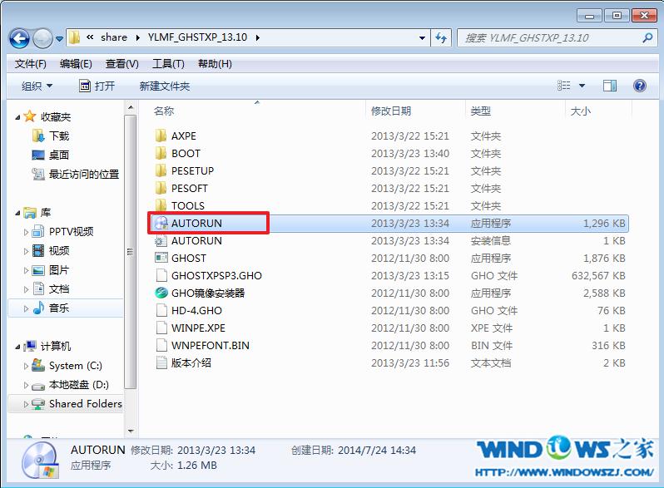Go back using the Back arrow
The image size is (664, 488).
(x=20, y=37)
